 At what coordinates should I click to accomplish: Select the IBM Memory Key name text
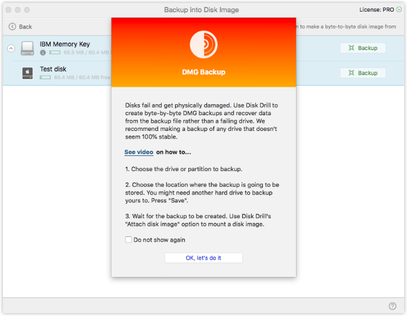click(x=65, y=44)
